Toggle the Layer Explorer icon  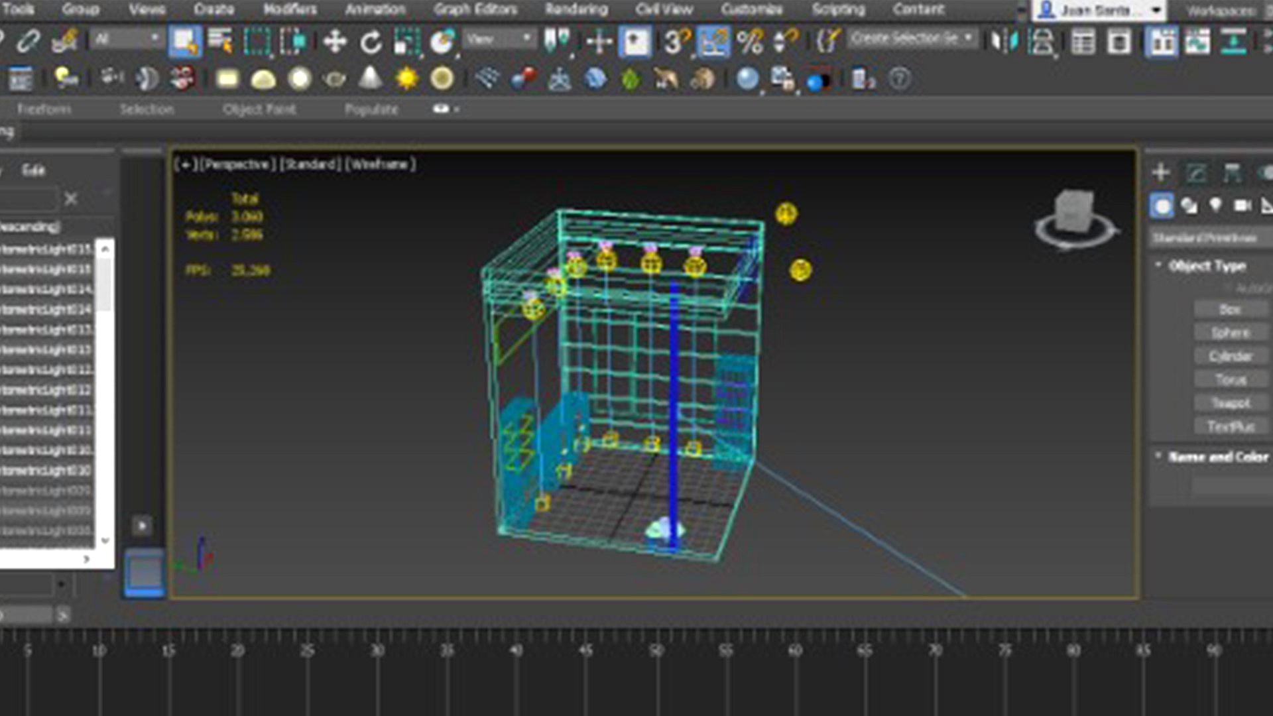point(1120,42)
